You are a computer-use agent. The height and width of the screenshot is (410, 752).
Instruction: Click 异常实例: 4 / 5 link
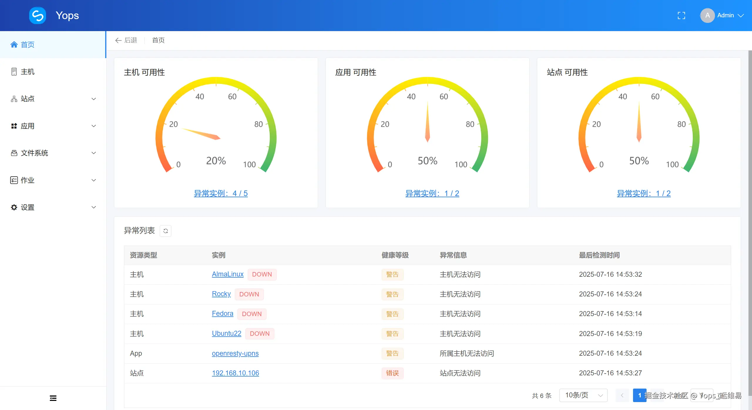click(x=221, y=193)
